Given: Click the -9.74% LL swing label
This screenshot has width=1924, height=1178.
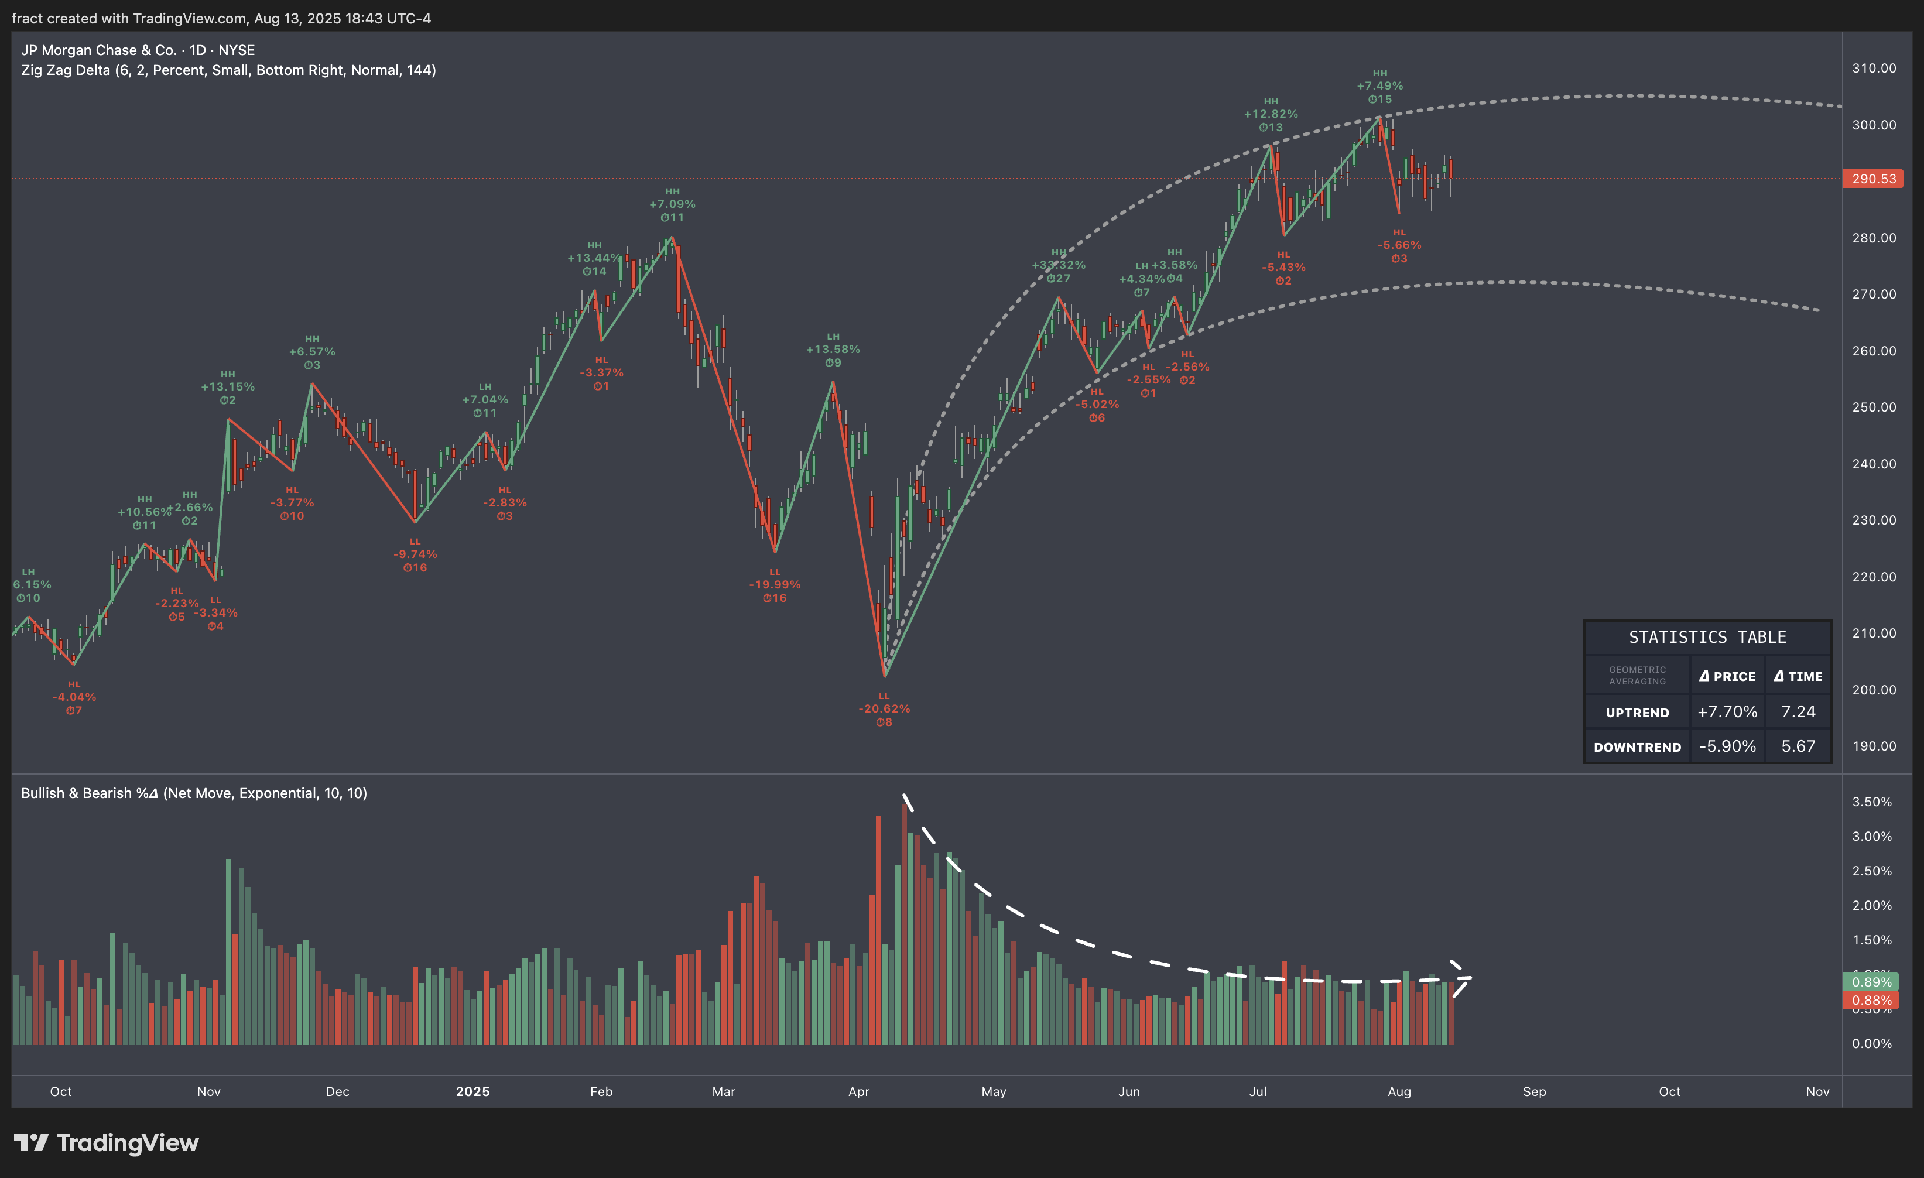Looking at the screenshot, I should (x=415, y=554).
